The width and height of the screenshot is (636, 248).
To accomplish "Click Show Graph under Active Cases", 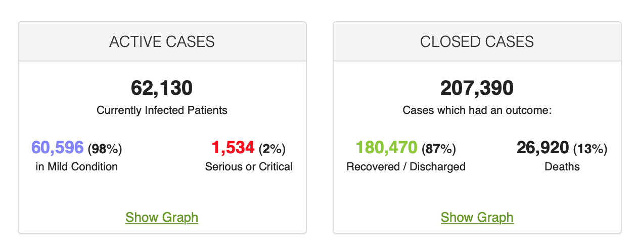I will (x=162, y=217).
